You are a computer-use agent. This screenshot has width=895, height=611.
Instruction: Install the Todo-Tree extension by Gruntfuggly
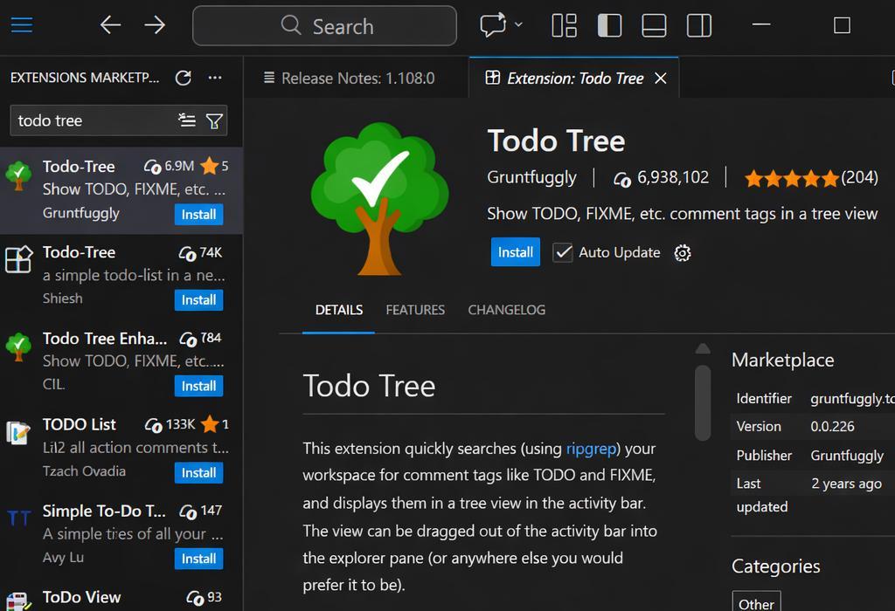pos(198,214)
